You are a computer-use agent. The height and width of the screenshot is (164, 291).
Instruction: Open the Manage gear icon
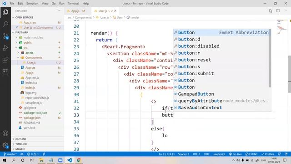pos(5,145)
